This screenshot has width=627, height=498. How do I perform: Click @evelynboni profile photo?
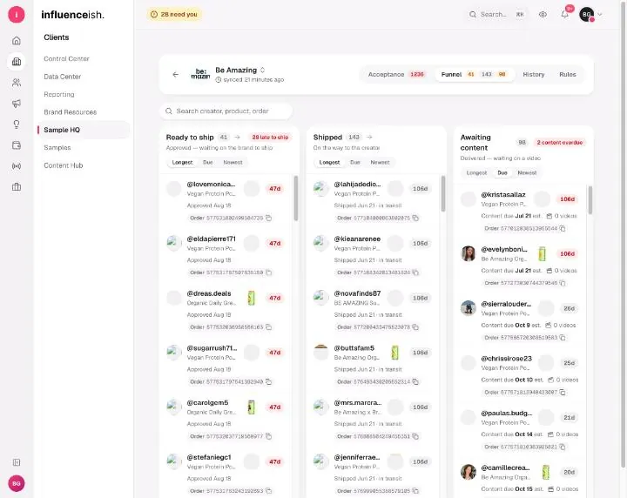click(469, 253)
